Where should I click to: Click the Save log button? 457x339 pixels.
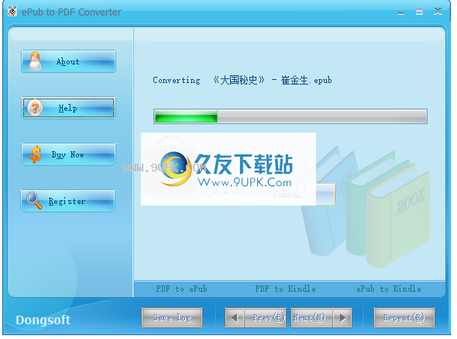172,318
